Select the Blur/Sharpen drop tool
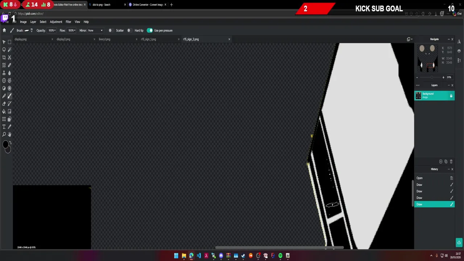464x261 pixels. point(9,73)
